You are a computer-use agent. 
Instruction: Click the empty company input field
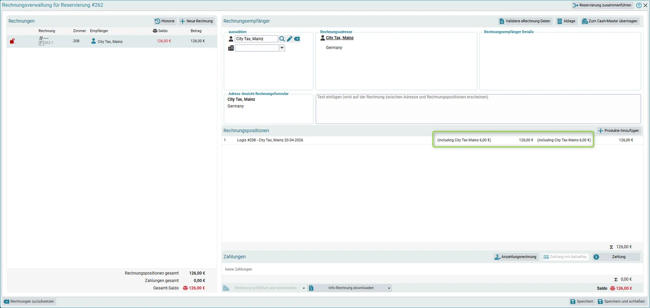(257, 48)
